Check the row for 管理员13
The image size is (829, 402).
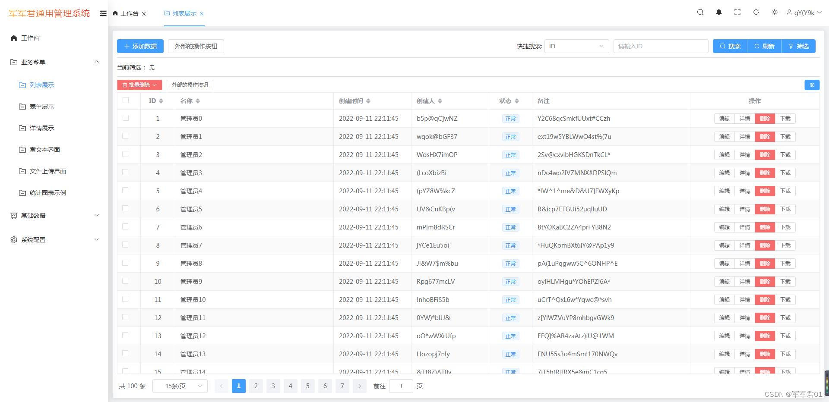126,353
